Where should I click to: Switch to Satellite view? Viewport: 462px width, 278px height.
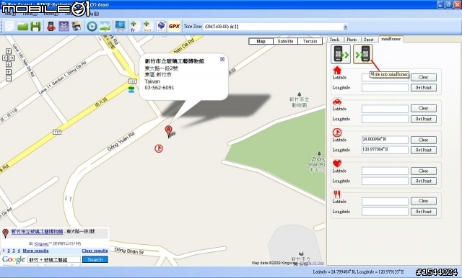tap(285, 42)
